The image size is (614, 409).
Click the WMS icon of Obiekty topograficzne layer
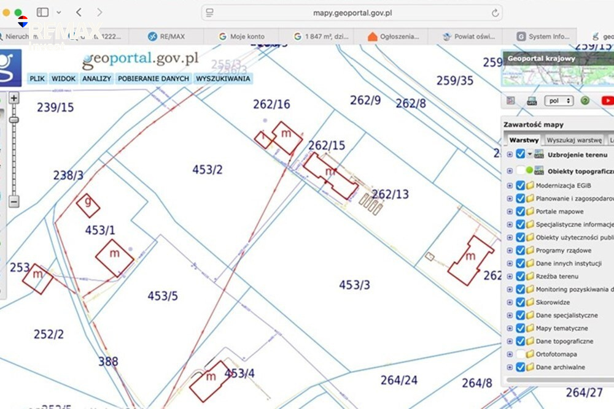click(539, 171)
